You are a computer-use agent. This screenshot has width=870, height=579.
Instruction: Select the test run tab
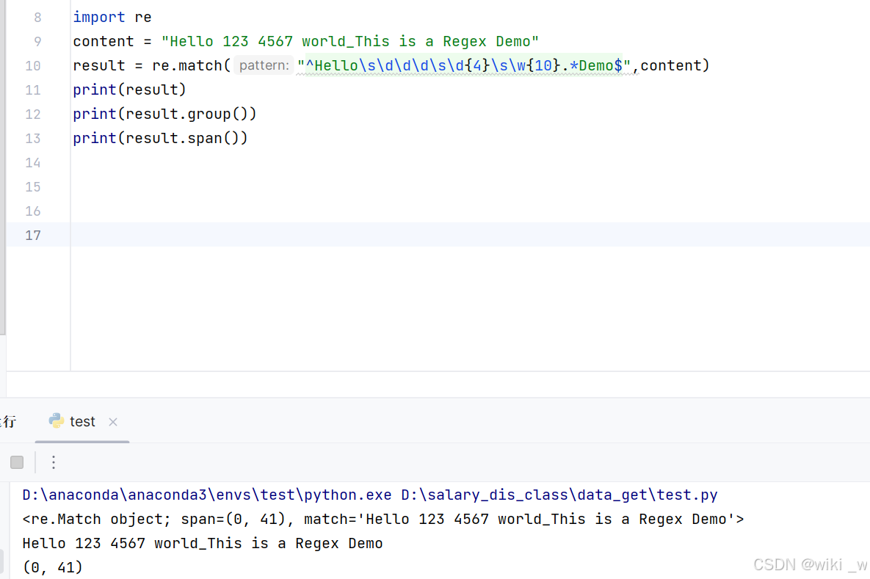[x=82, y=421]
